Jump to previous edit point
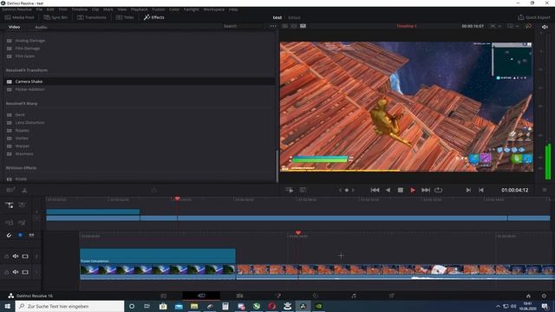555x312 pixels. click(481, 191)
